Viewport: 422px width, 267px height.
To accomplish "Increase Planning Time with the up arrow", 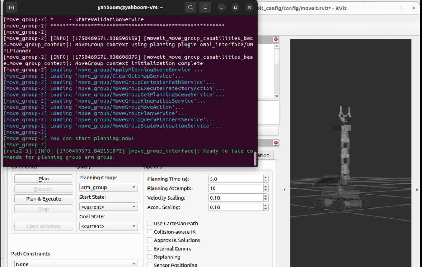I will [x=266, y=177].
